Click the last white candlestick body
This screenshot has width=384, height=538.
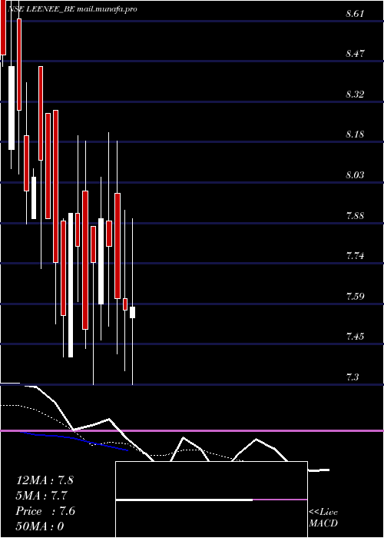tap(132, 312)
